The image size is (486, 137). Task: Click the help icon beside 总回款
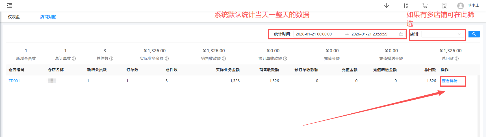pyautogui.click(x=457, y=59)
